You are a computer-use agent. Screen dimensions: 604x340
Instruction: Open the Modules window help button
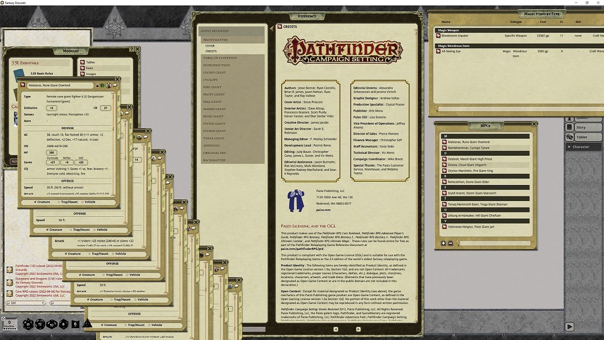point(131,49)
